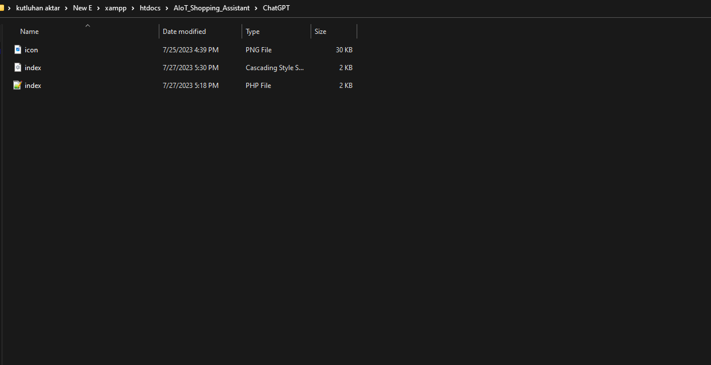711x365 pixels.
Task: Click Cascading Style S... type cell
Action: coord(274,68)
